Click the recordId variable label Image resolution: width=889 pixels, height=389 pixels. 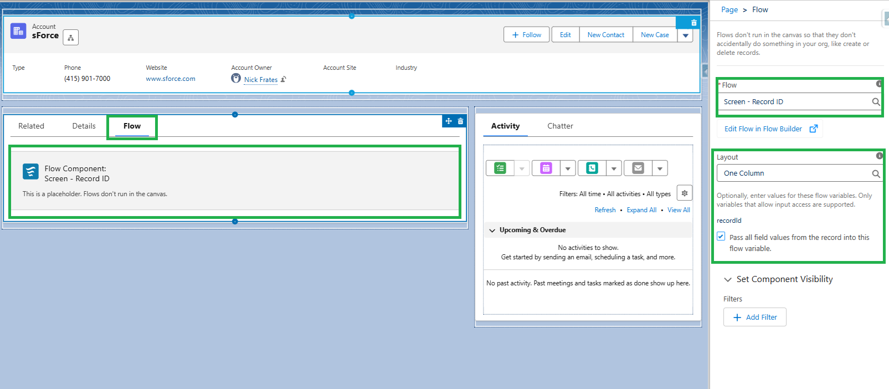(729, 221)
